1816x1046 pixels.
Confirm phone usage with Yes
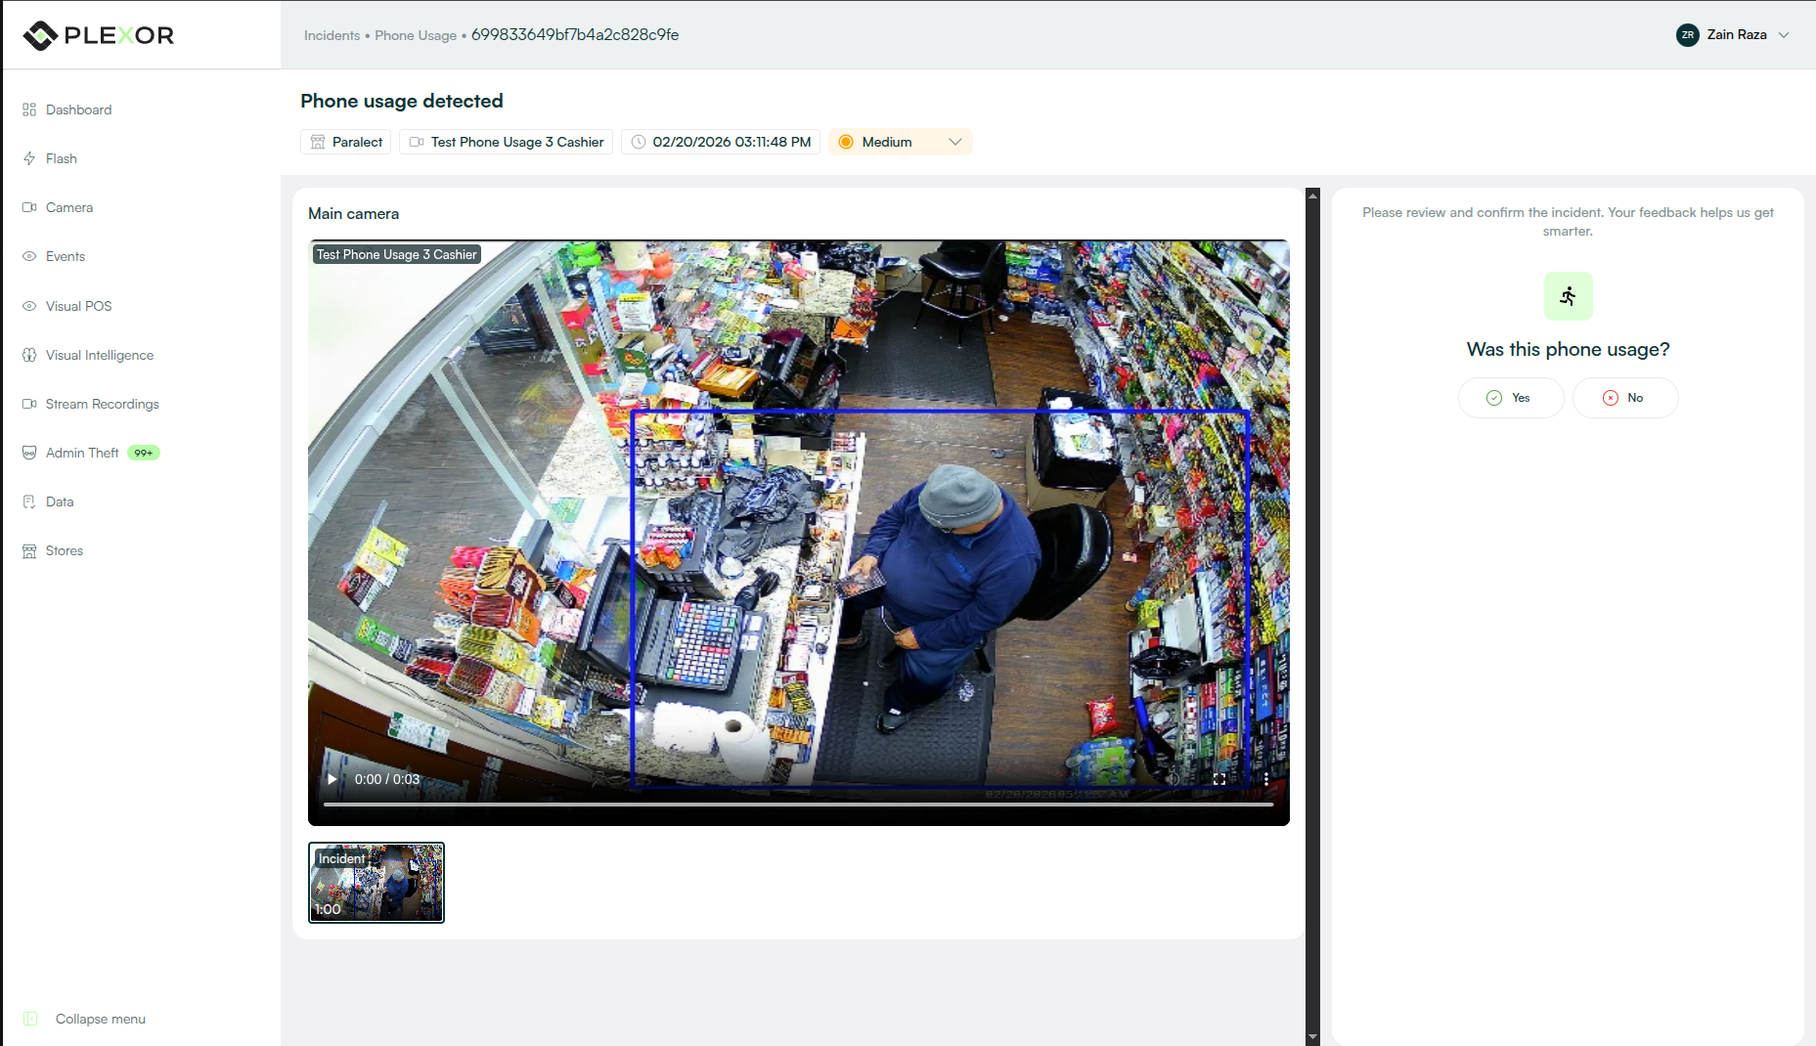(x=1510, y=398)
